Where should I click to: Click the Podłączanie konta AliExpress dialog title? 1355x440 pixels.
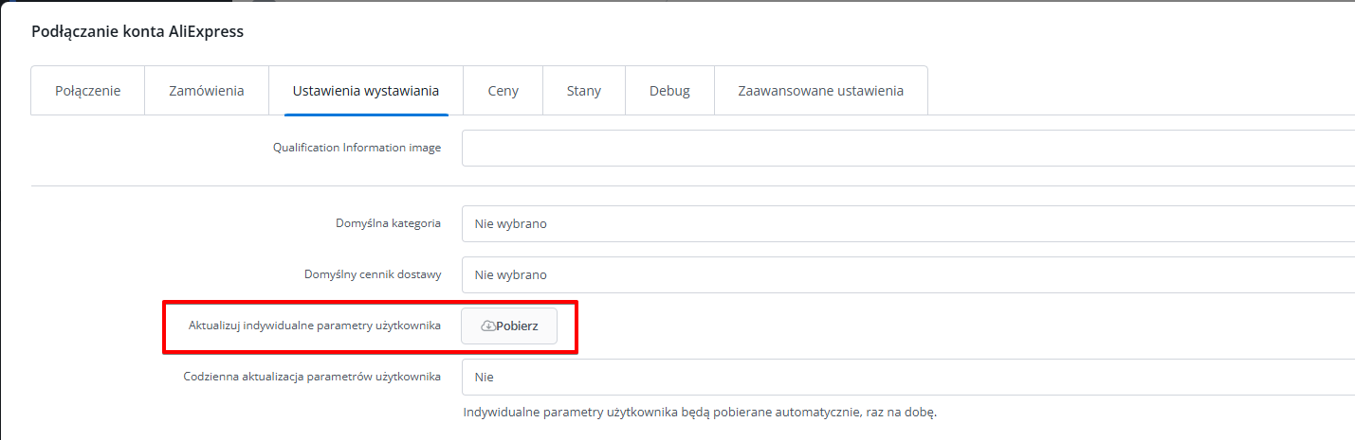[137, 32]
